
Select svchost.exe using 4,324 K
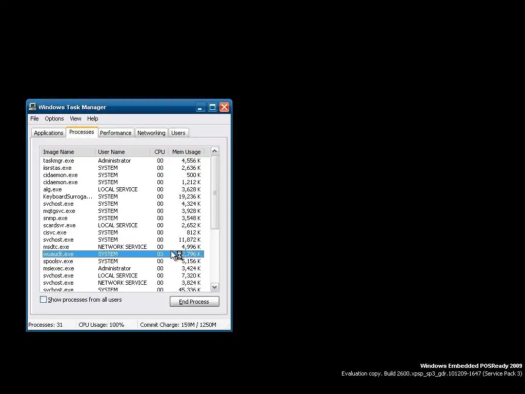tap(123, 204)
